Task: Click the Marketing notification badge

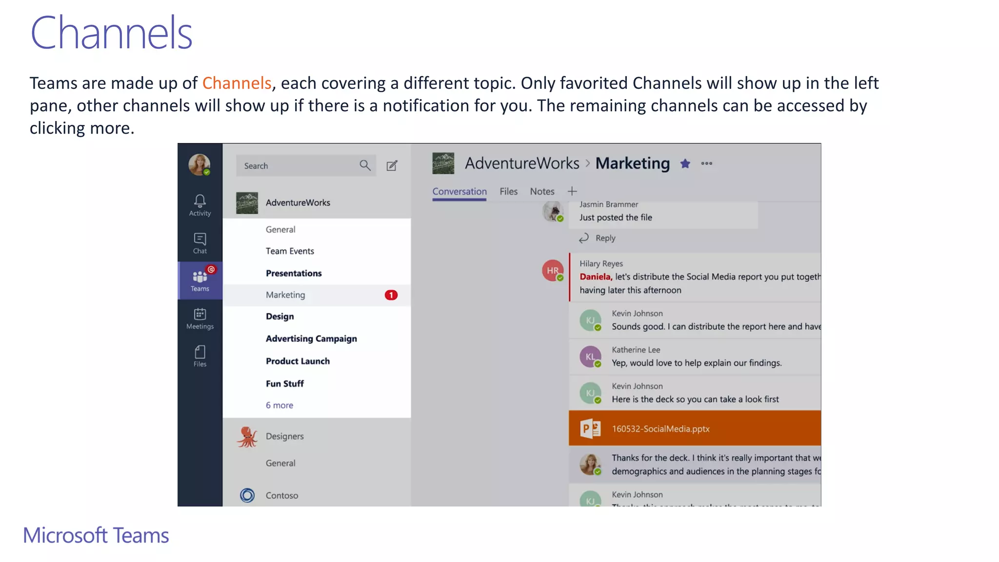Action: (391, 295)
